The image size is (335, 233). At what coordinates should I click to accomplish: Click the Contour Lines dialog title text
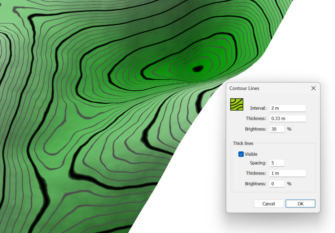(x=244, y=88)
